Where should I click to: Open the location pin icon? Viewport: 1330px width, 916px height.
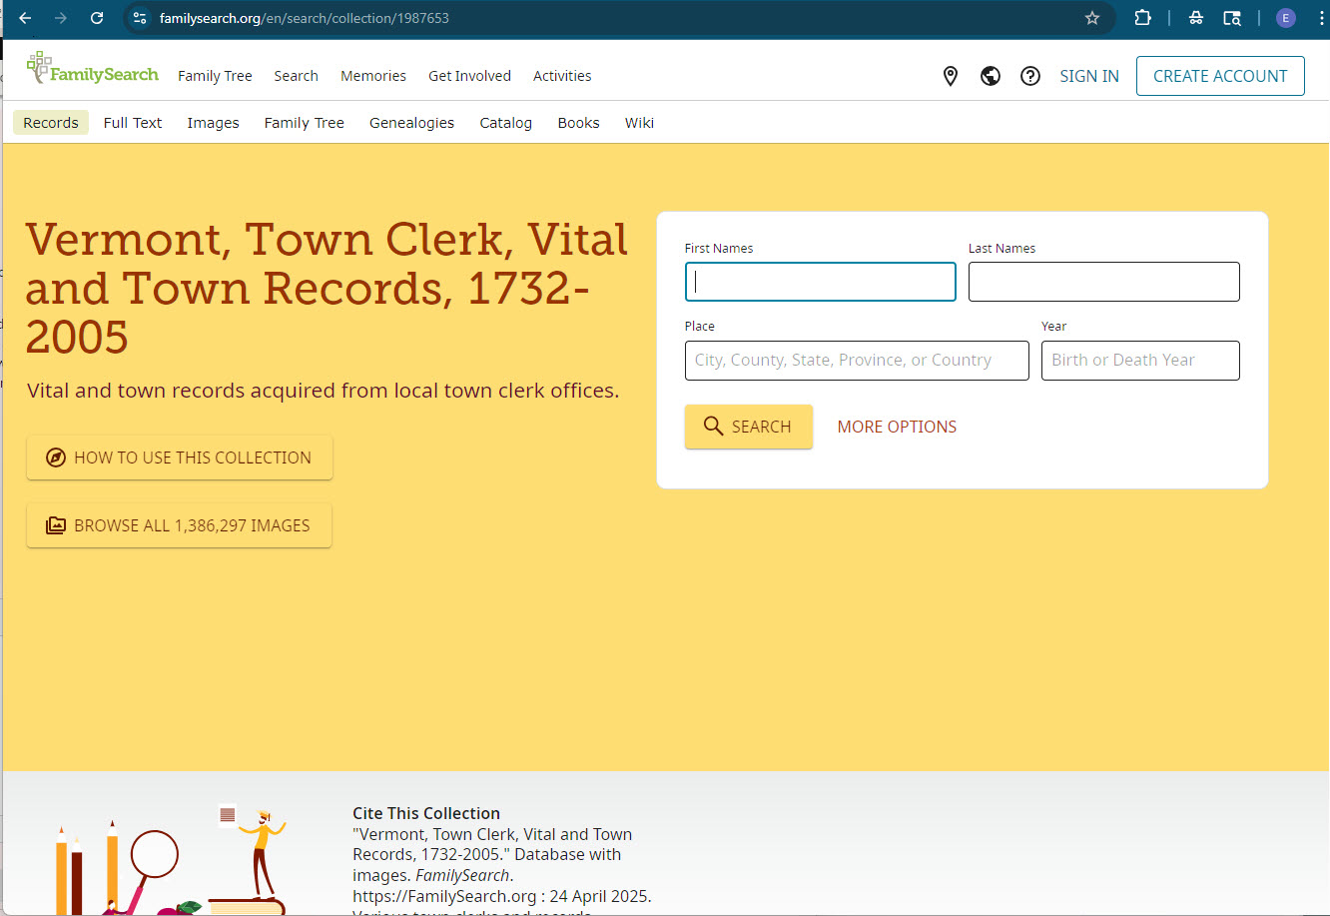coord(951,76)
